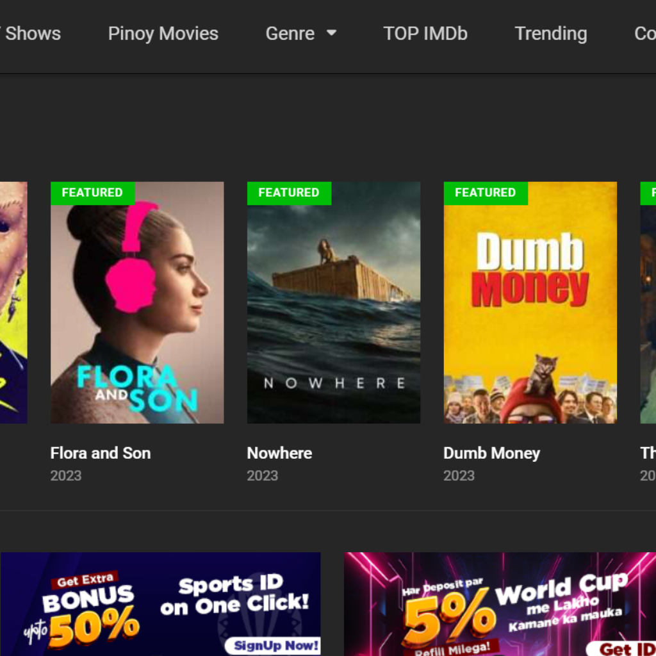Open the Trending page
Image resolution: width=656 pixels, height=656 pixels.
coord(550,33)
